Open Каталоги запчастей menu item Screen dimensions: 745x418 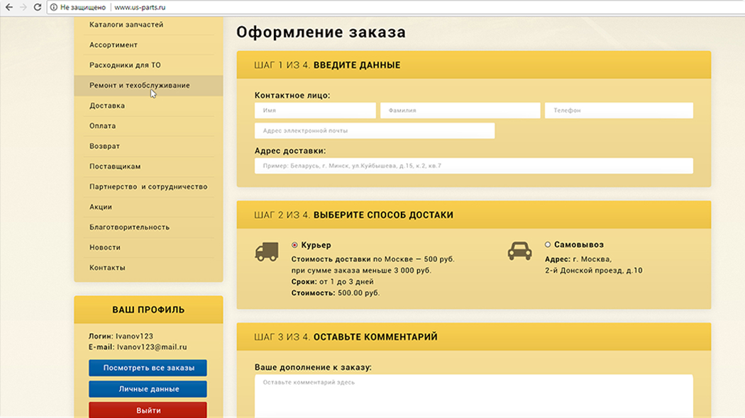[126, 25]
